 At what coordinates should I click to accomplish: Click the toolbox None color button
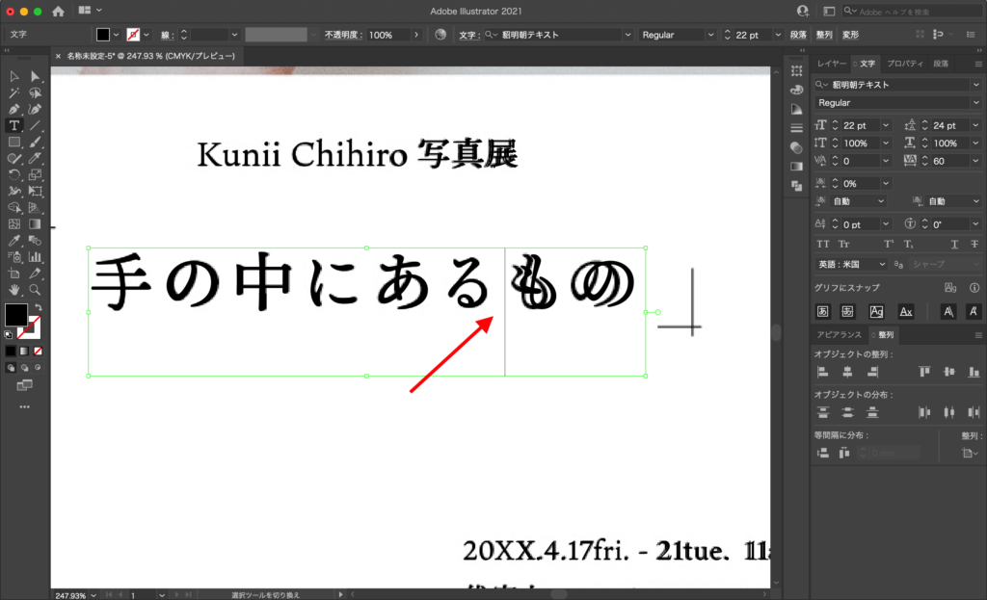[38, 351]
